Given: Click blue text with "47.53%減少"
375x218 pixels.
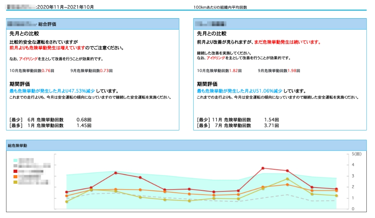Looking at the screenshot, I should click(x=52, y=91).
